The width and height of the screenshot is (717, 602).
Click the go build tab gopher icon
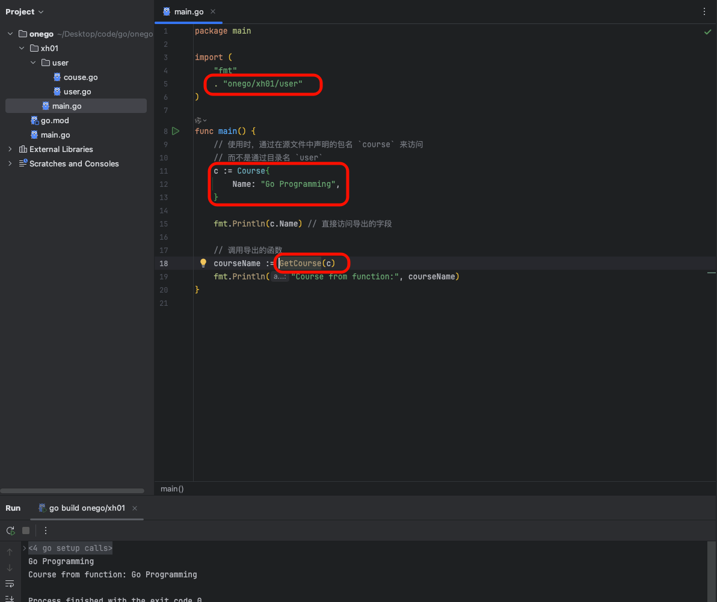coord(42,508)
